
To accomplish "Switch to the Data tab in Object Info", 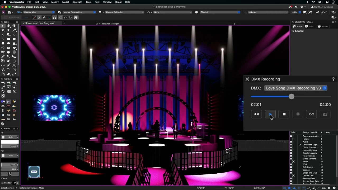I will pos(309,26).
